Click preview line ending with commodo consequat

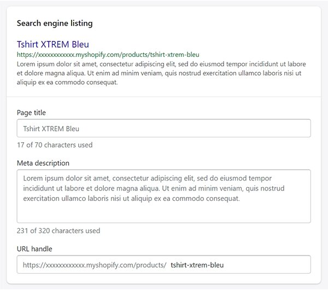point(67,82)
